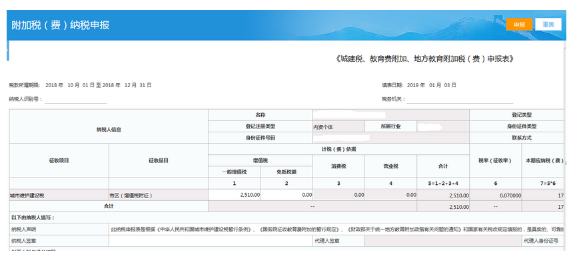Screen dimensions: 573x262
Task: Click the form title 城建税、教育费附加 申报表
Action: pyautogui.click(x=424, y=59)
